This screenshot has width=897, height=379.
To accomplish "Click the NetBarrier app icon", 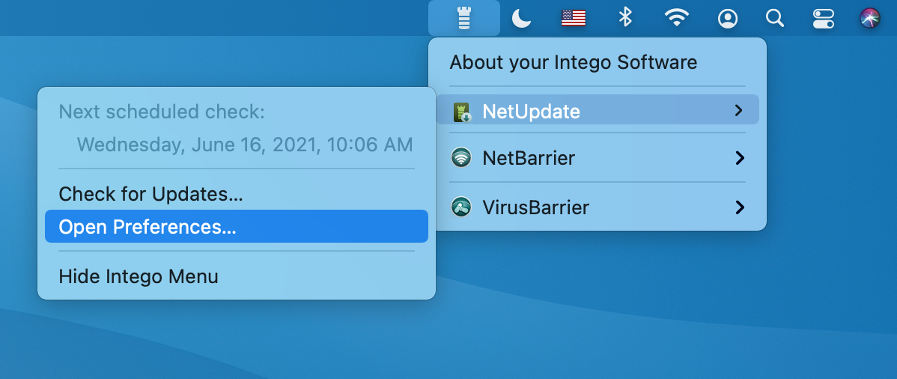I will (x=461, y=157).
